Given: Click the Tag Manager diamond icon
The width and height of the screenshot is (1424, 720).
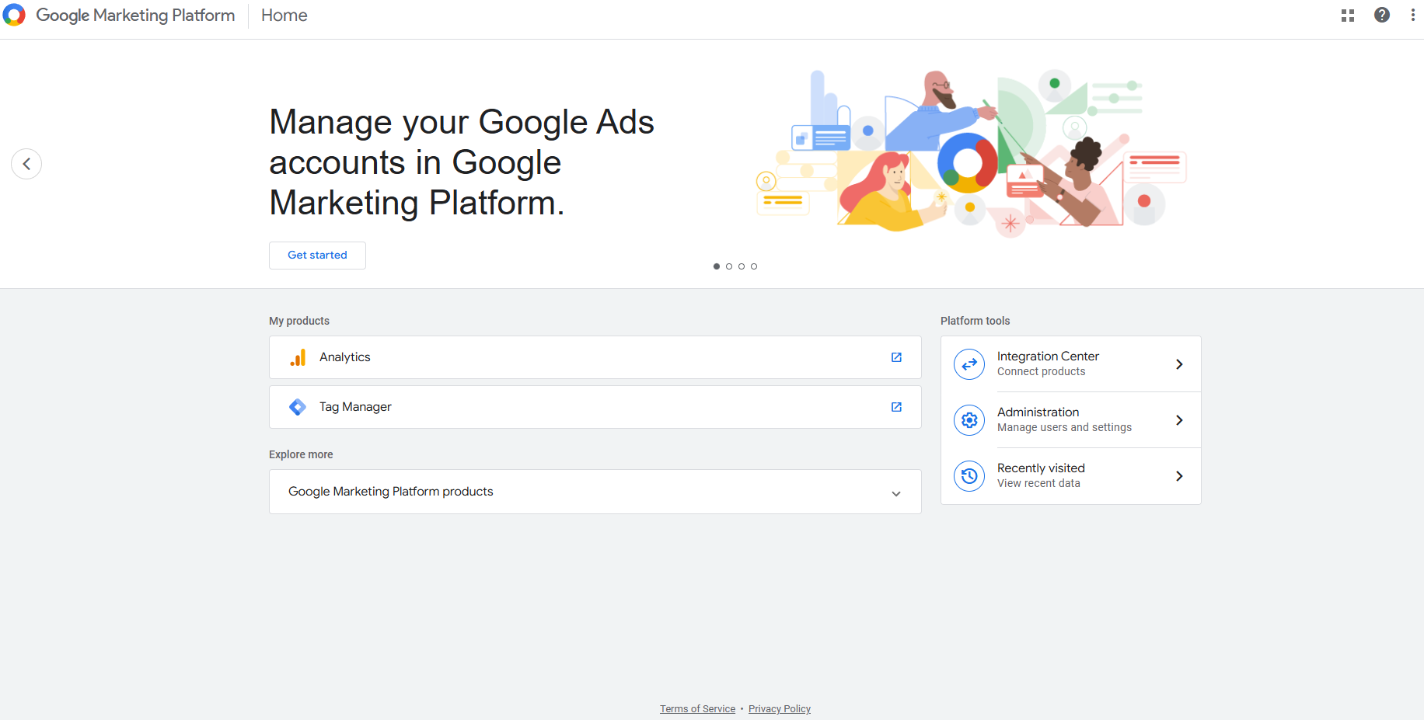Looking at the screenshot, I should tap(298, 407).
